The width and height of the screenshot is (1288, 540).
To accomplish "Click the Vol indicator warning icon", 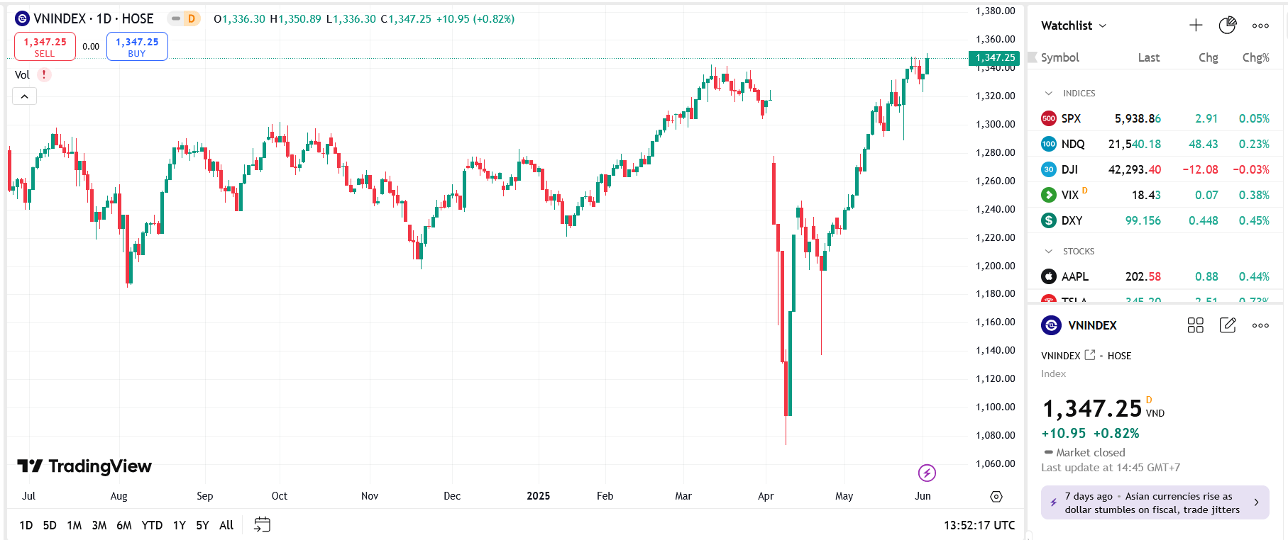I will click(x=44, y=74).
